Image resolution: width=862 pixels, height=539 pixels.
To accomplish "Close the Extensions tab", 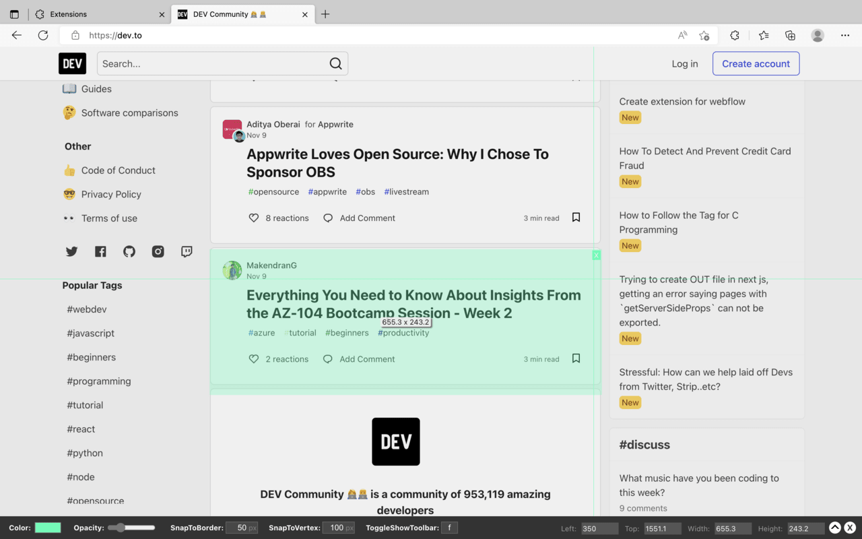I will [162, 14].
